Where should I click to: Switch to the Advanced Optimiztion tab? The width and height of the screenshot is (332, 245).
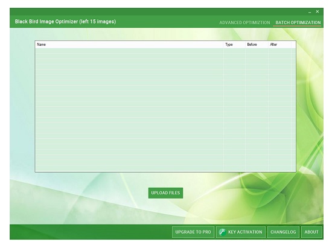pyautogui.click(x=244, y=22)
